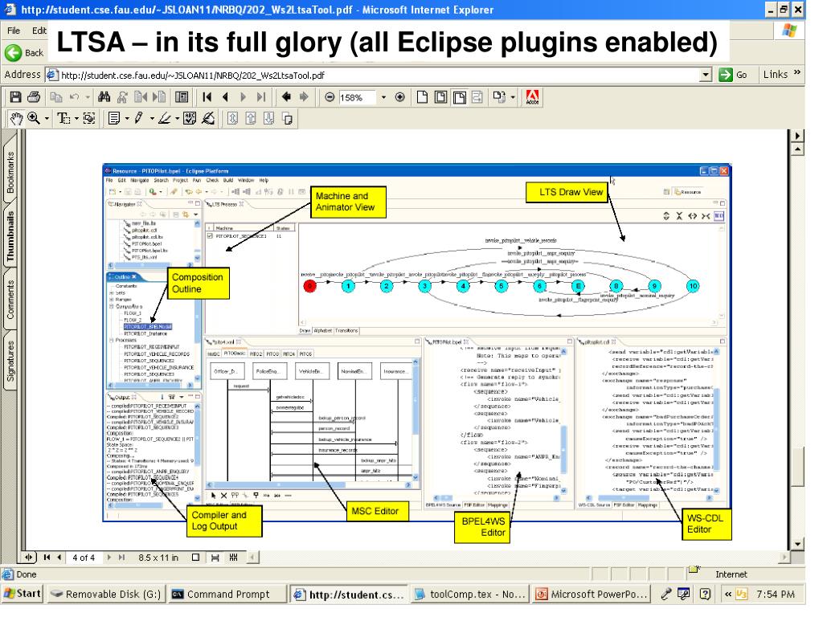This screenshot has width=823, height=617.
Task: Open the Thumbnails side tab
Action: click(x=10, y=236)
